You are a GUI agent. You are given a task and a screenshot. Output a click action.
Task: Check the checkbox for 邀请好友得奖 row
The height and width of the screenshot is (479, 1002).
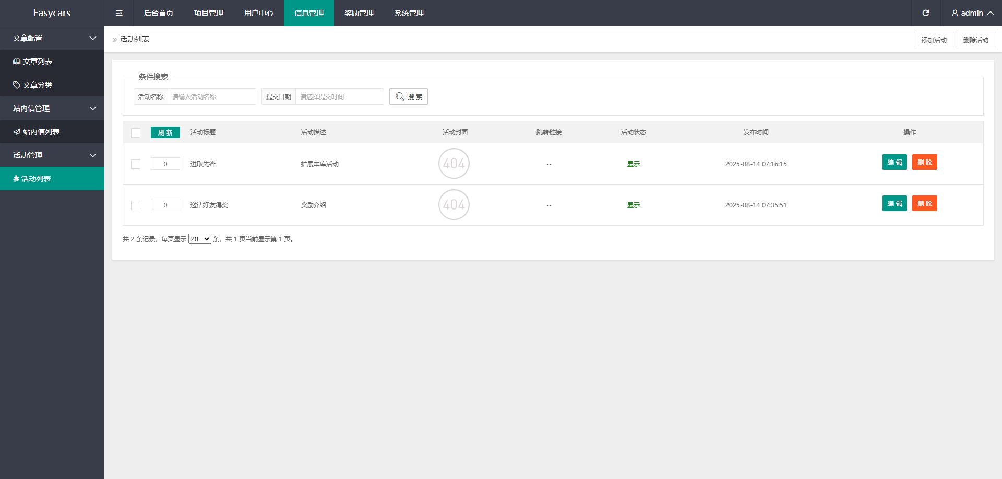click(x=136, y=205)
